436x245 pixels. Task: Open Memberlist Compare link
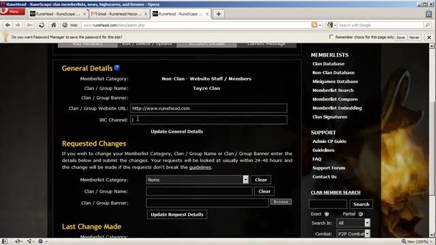coord(334,99)
